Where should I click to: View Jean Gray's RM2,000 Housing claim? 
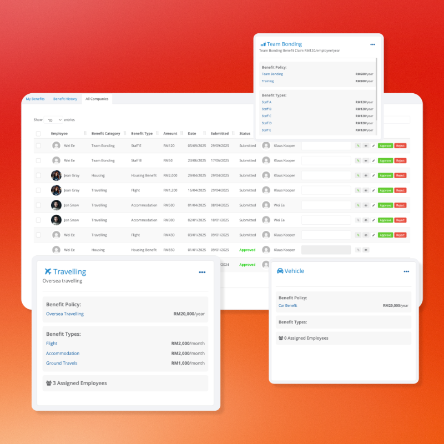(366, 175)
